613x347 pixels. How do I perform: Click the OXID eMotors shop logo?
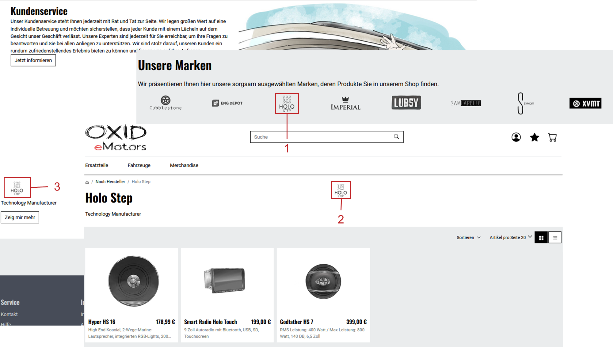(116, 138)
